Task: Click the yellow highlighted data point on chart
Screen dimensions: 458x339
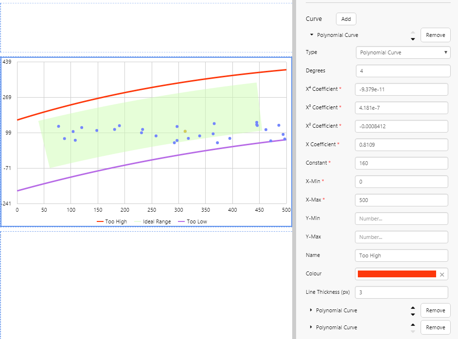Action: (x=185, y=131)
